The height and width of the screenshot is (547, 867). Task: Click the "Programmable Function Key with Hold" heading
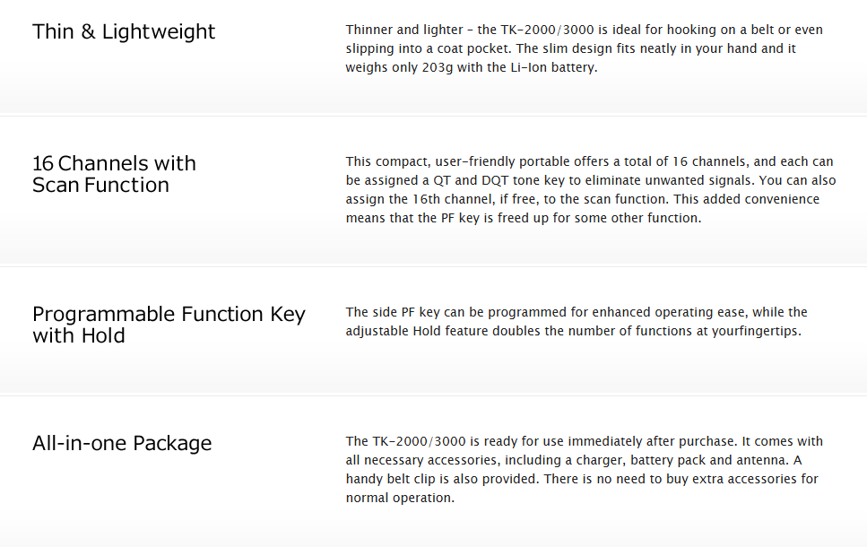(169, 325)
